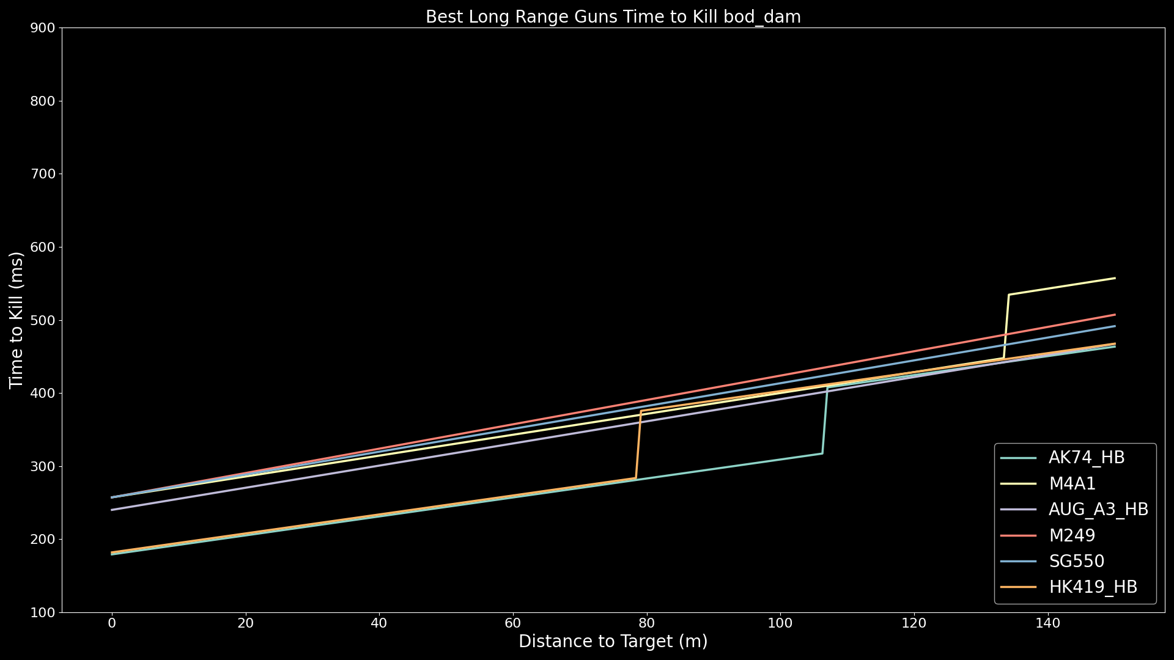Screen dimensions: 1174x660
Task: Click the AUG_A3_HB legend color line
Action: (x=1018, y=510)
